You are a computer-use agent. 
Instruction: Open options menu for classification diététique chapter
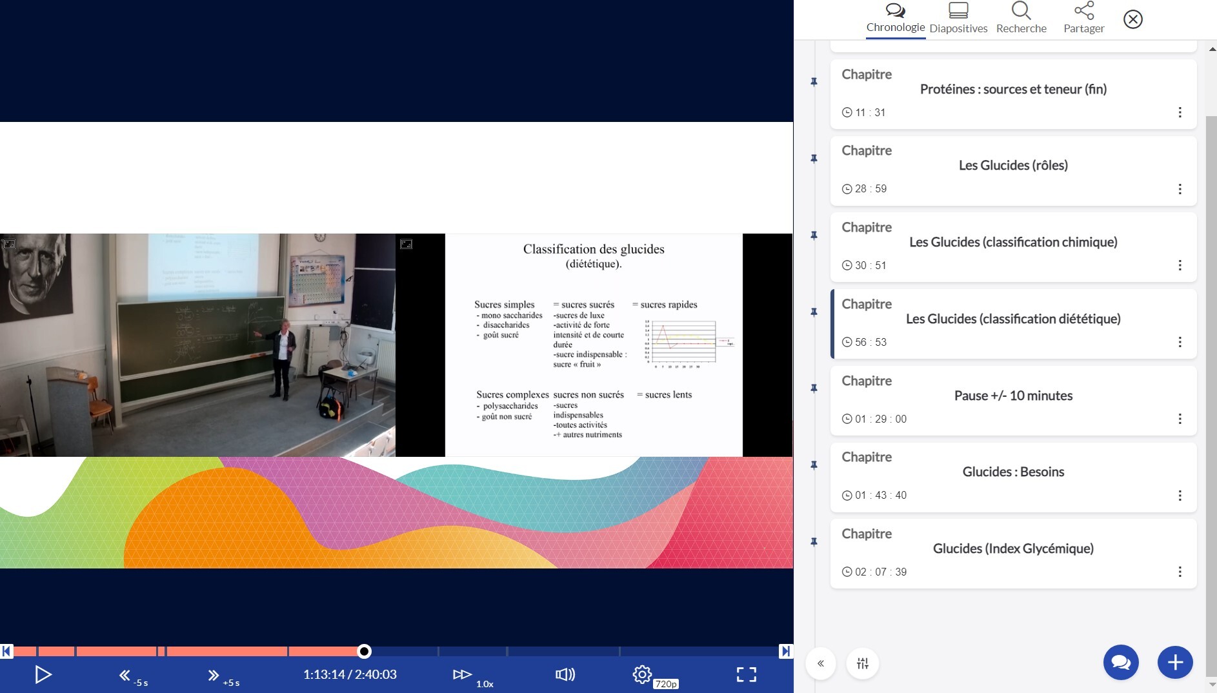1180,342
